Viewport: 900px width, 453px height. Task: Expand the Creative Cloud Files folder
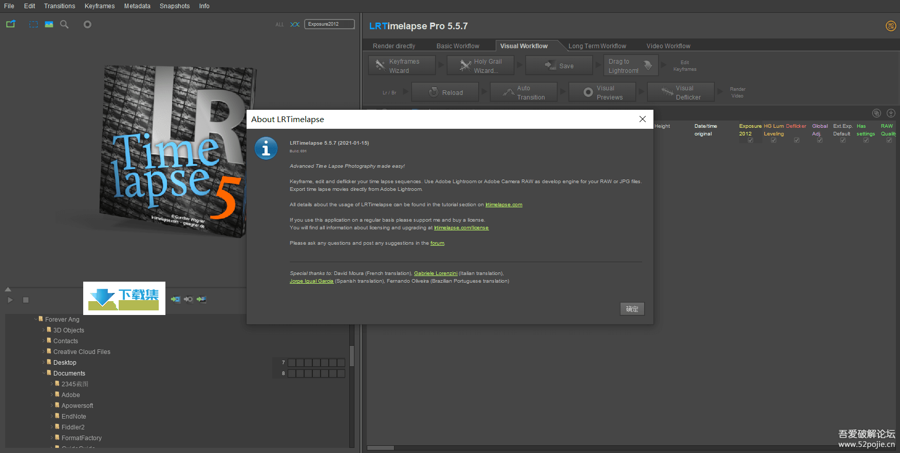click(44, 351)
